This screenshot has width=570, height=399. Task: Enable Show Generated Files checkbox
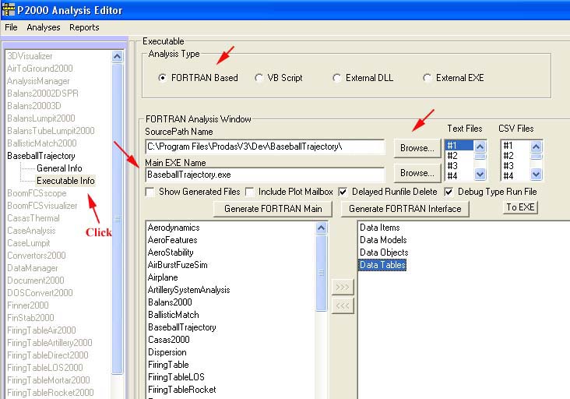[150, 192]
